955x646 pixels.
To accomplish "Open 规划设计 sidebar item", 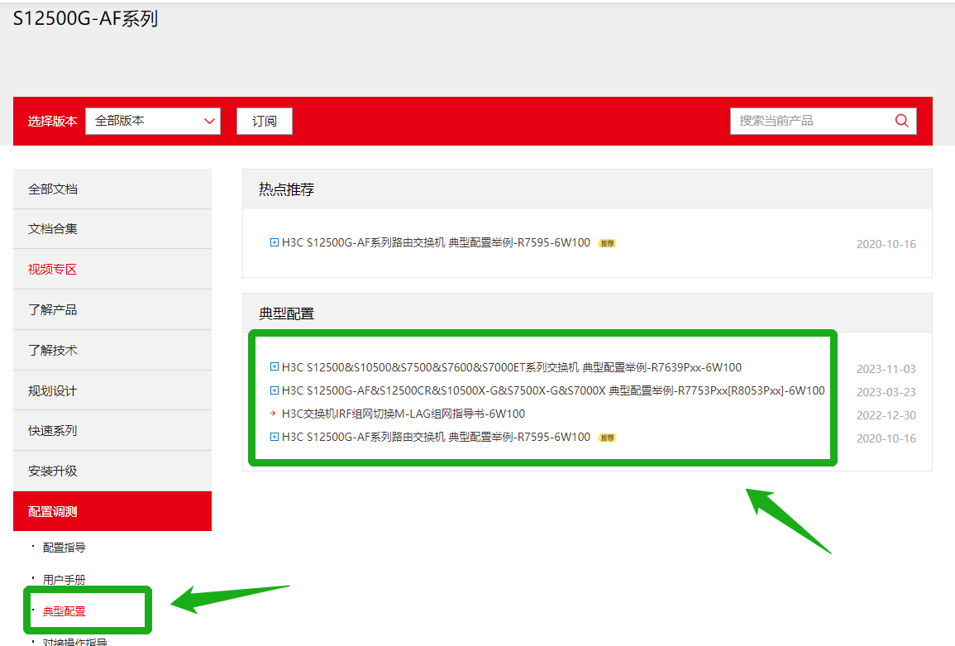I will [x=112, y=390].
